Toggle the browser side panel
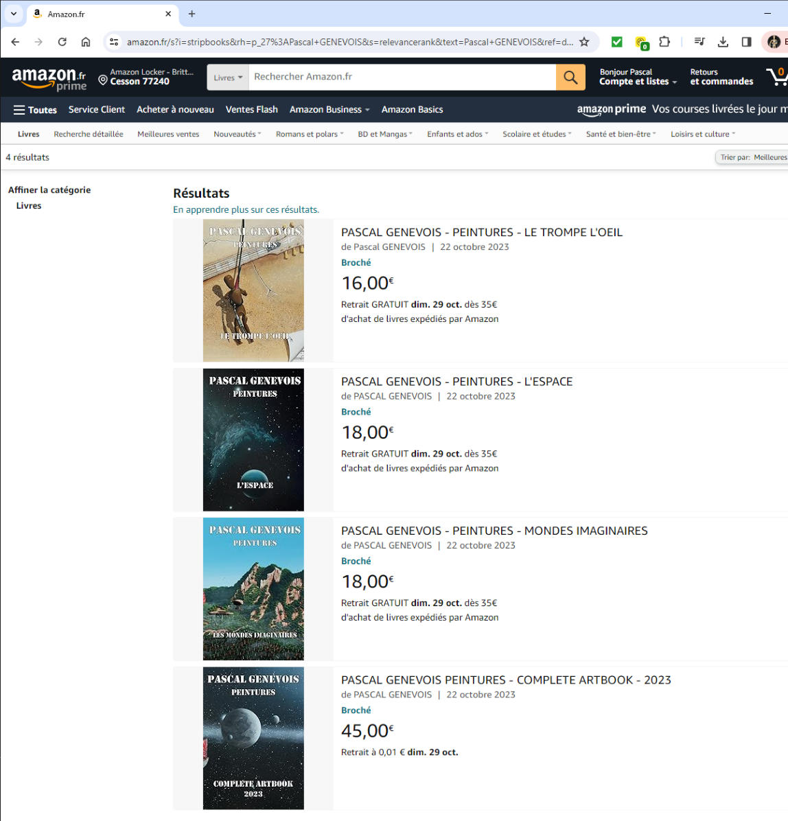 point(747,42)
